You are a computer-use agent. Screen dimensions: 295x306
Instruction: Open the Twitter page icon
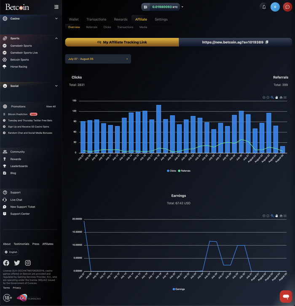(17, 263)
